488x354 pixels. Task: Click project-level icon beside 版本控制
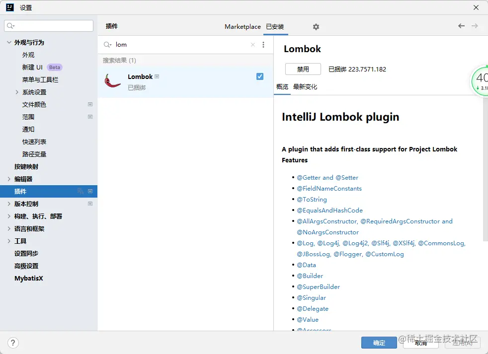[x=90, y=204]
